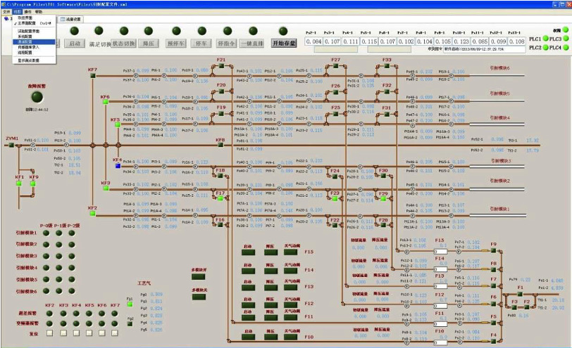The image size is (572, 348).
Task: Click the KF7 valve icon
Action: [93, 76]
